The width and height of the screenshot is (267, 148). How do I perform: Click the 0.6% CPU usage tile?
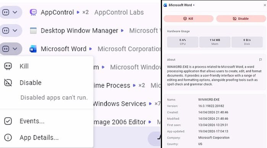(183, 42)
